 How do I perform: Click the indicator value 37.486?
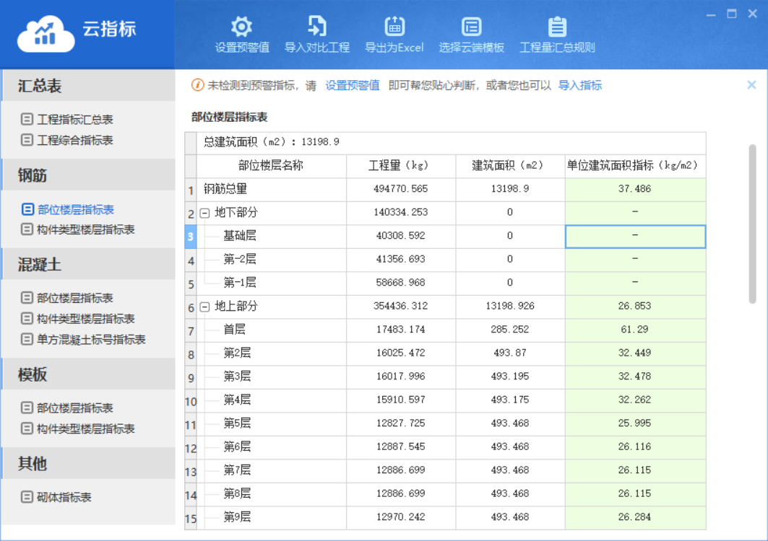(x=635, y=189)
